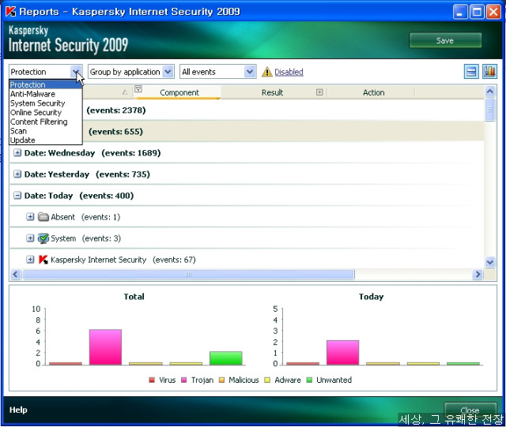Expand the Date: Yesterday group
506x427 pixels.
point(17,174)
